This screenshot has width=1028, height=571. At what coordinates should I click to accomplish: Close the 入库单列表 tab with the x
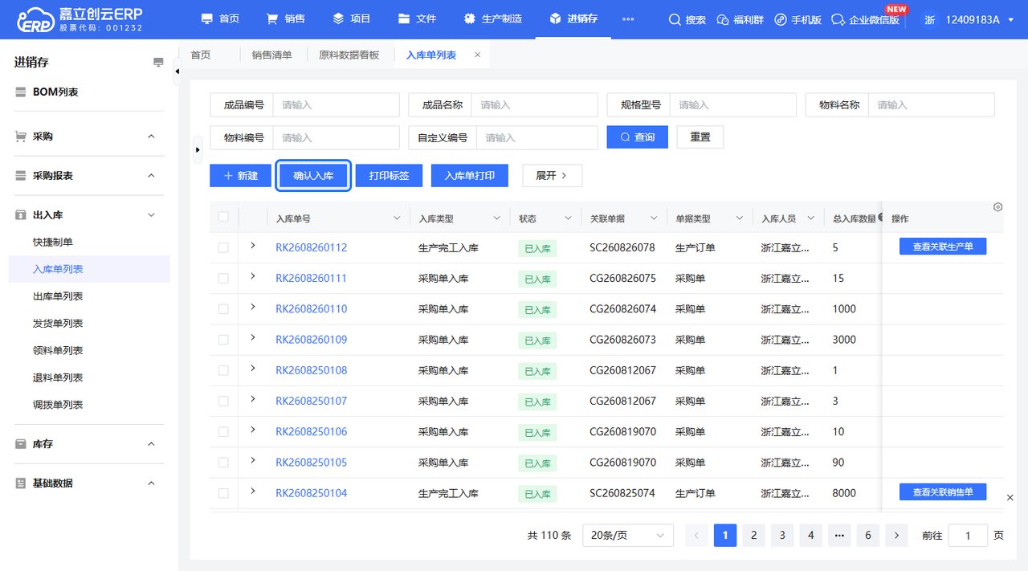477,55
